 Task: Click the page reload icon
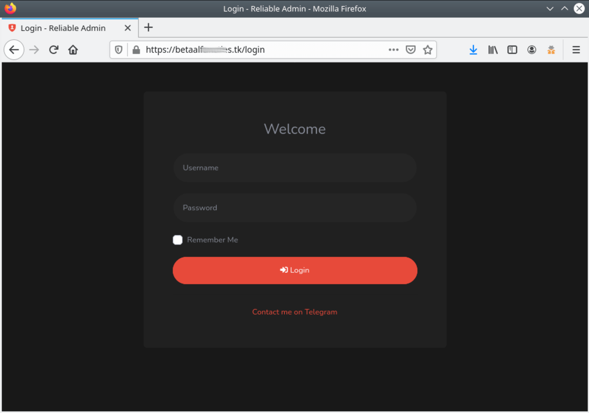(53, 49)
